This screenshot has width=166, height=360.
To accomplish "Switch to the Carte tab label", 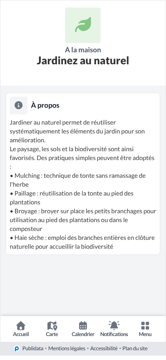I will coord(52,334).
